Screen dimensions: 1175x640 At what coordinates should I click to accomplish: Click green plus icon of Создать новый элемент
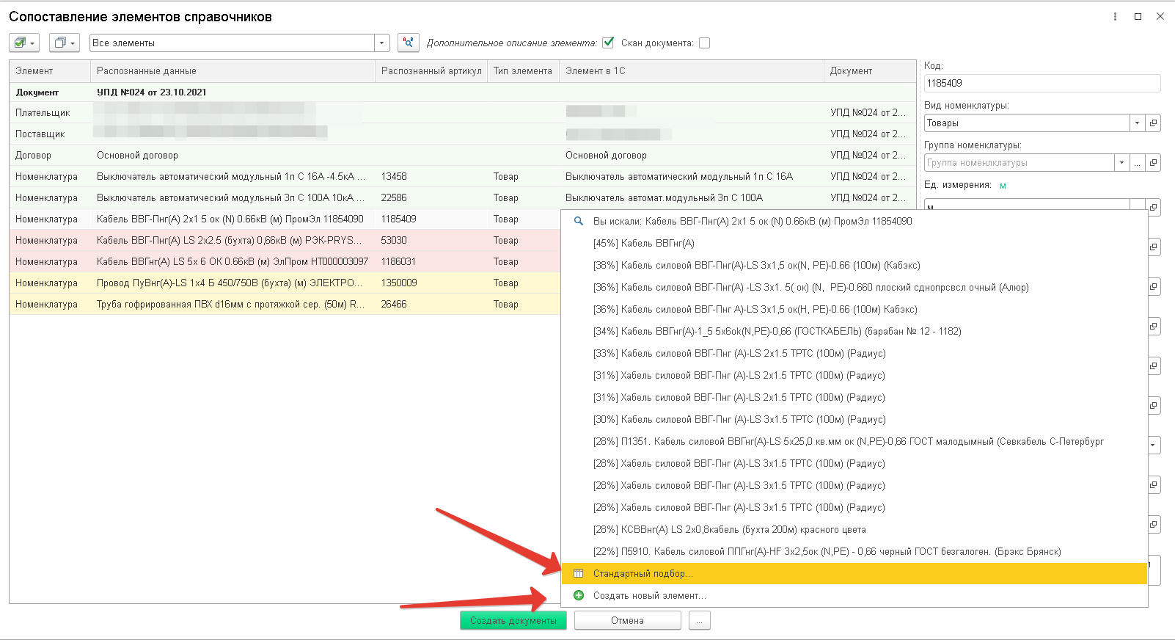tap(579, 595)
